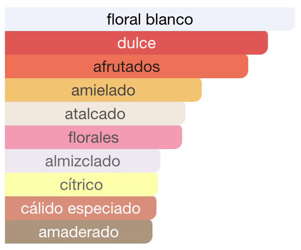Click the 'afrutados' text label
Viewport: 301px width, 250px height.
click(x=126, y=66)
